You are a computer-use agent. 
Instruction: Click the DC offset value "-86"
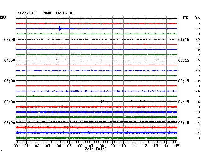pyautogui.click(x=198, y=70)
